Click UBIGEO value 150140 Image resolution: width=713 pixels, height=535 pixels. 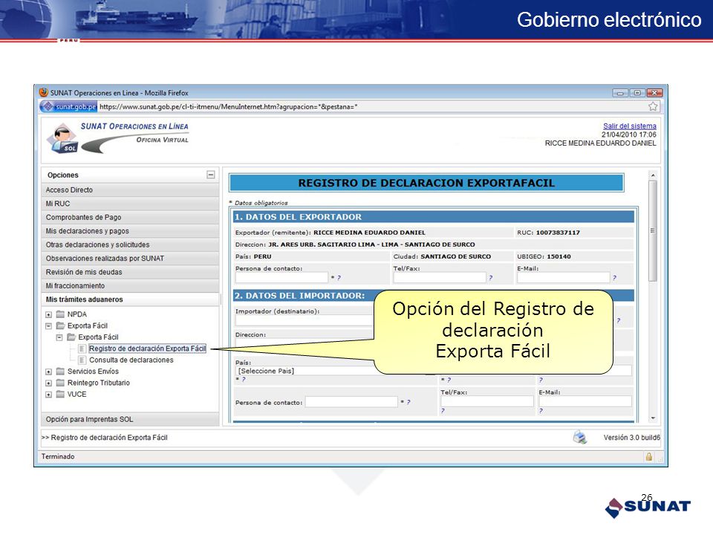click(559, 256)
